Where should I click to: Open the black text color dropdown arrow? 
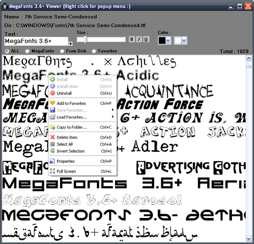(168, 40)
